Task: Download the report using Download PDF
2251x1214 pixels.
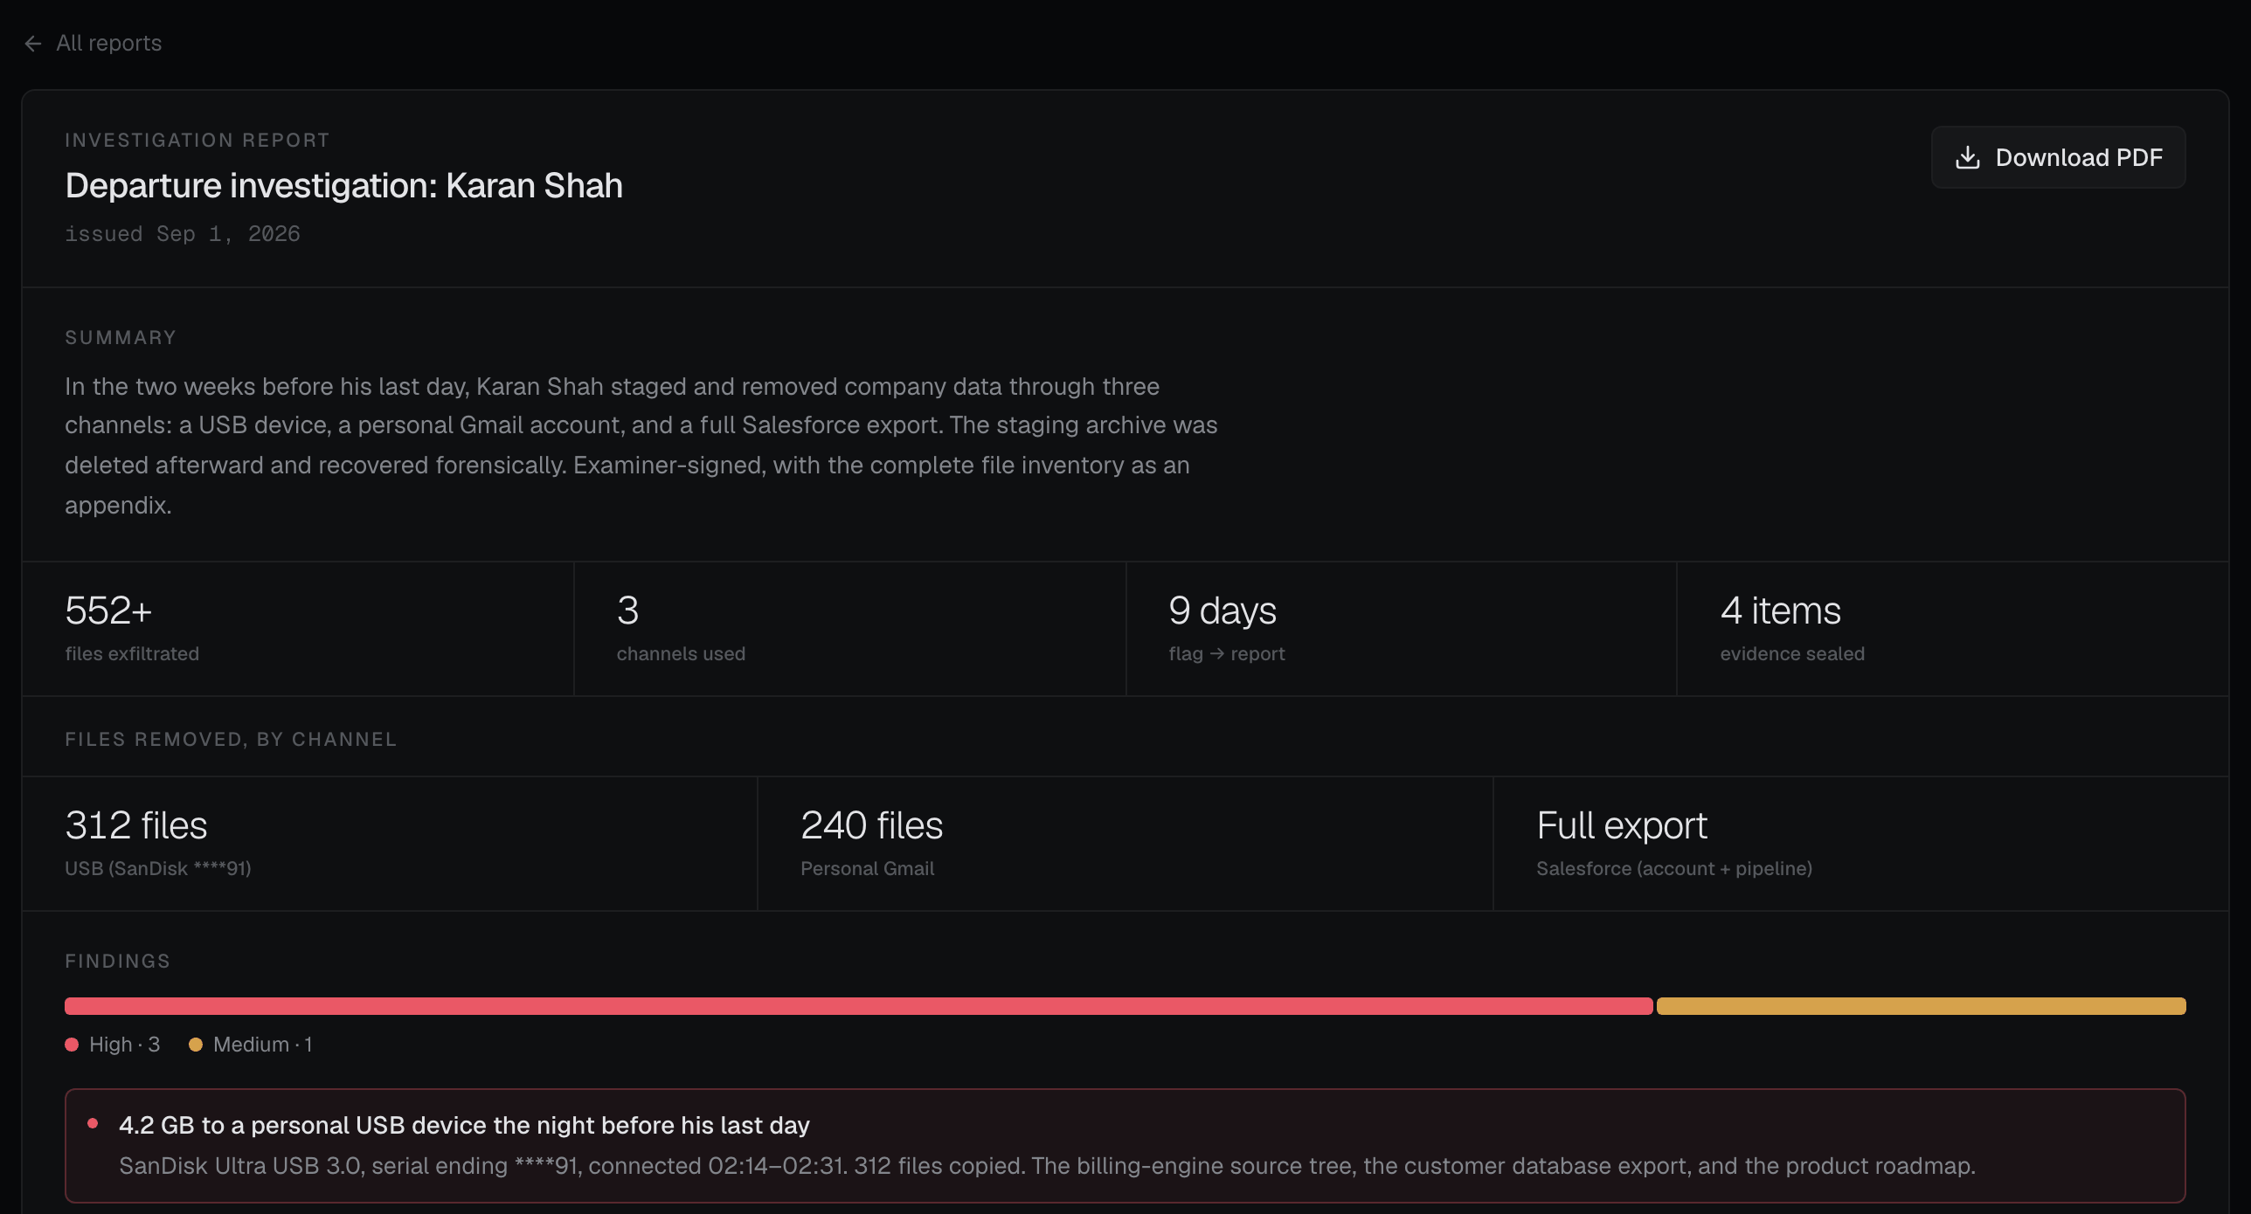Action: click(x=2058, y=157)
